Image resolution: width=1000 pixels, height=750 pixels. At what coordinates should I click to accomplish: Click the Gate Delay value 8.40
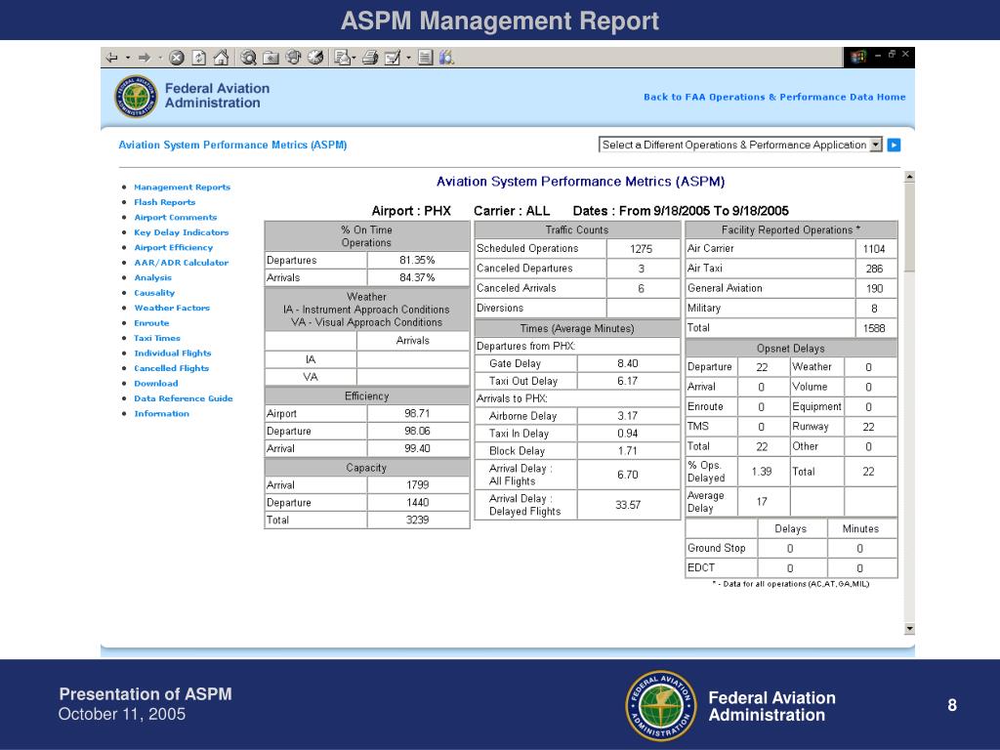click(628, 363)
